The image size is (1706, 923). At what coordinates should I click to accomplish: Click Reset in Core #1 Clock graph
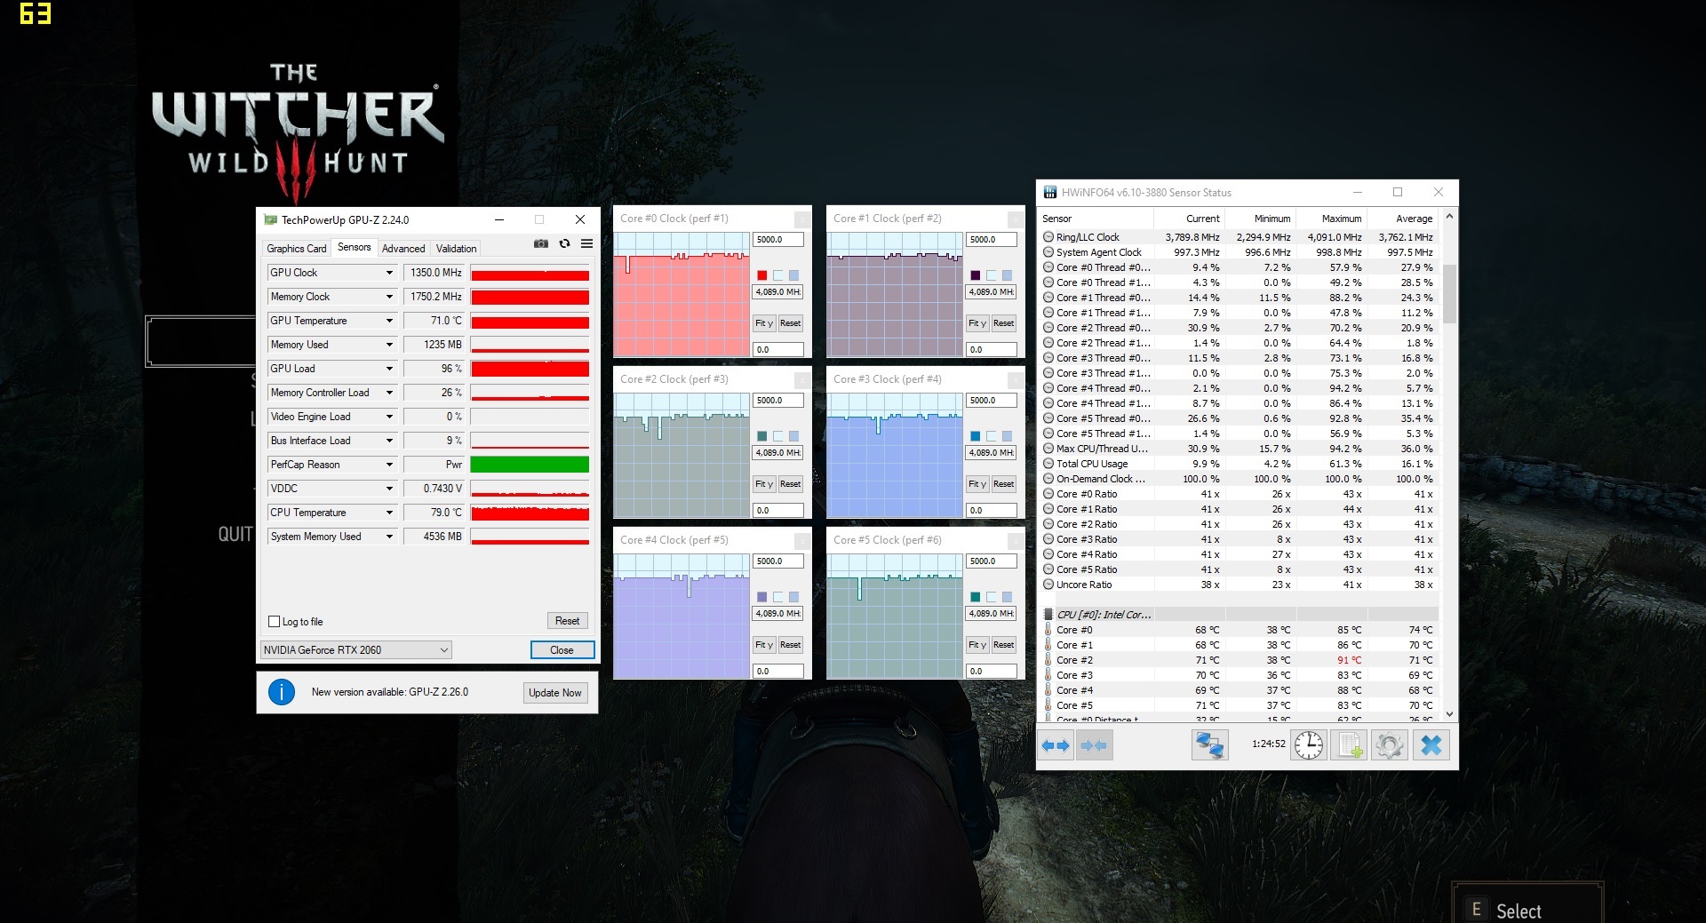[x=1003, y=323]
